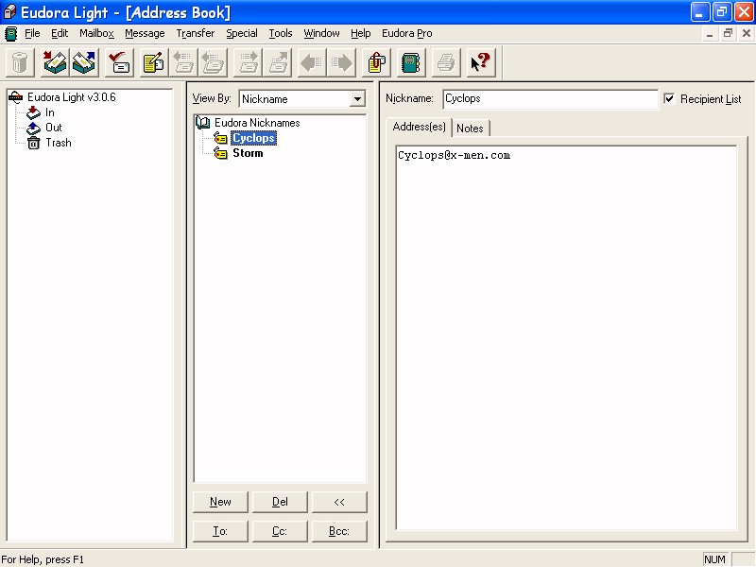This screenshot has width=756, height=567.
Task: Click the Cc: button
Action: [280, 531]
